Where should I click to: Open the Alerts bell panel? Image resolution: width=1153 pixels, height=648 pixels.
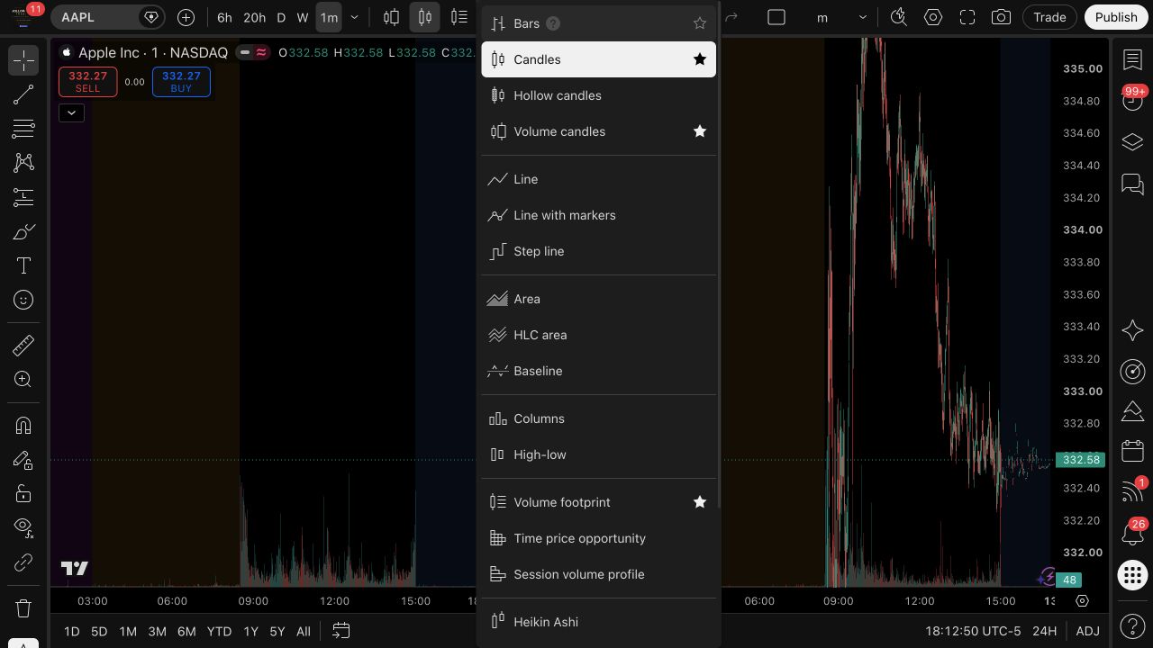(x=1132, y=535)
